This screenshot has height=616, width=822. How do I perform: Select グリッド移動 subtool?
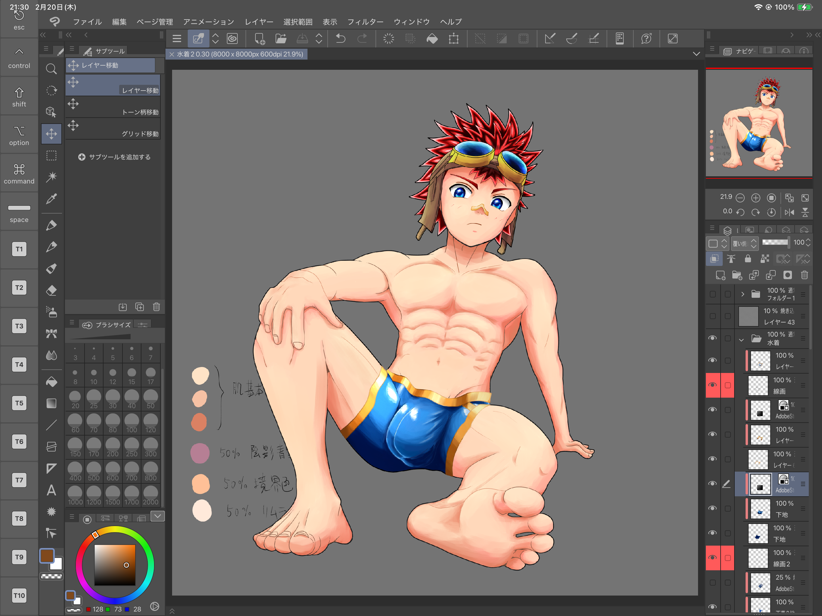pos(113,128)
